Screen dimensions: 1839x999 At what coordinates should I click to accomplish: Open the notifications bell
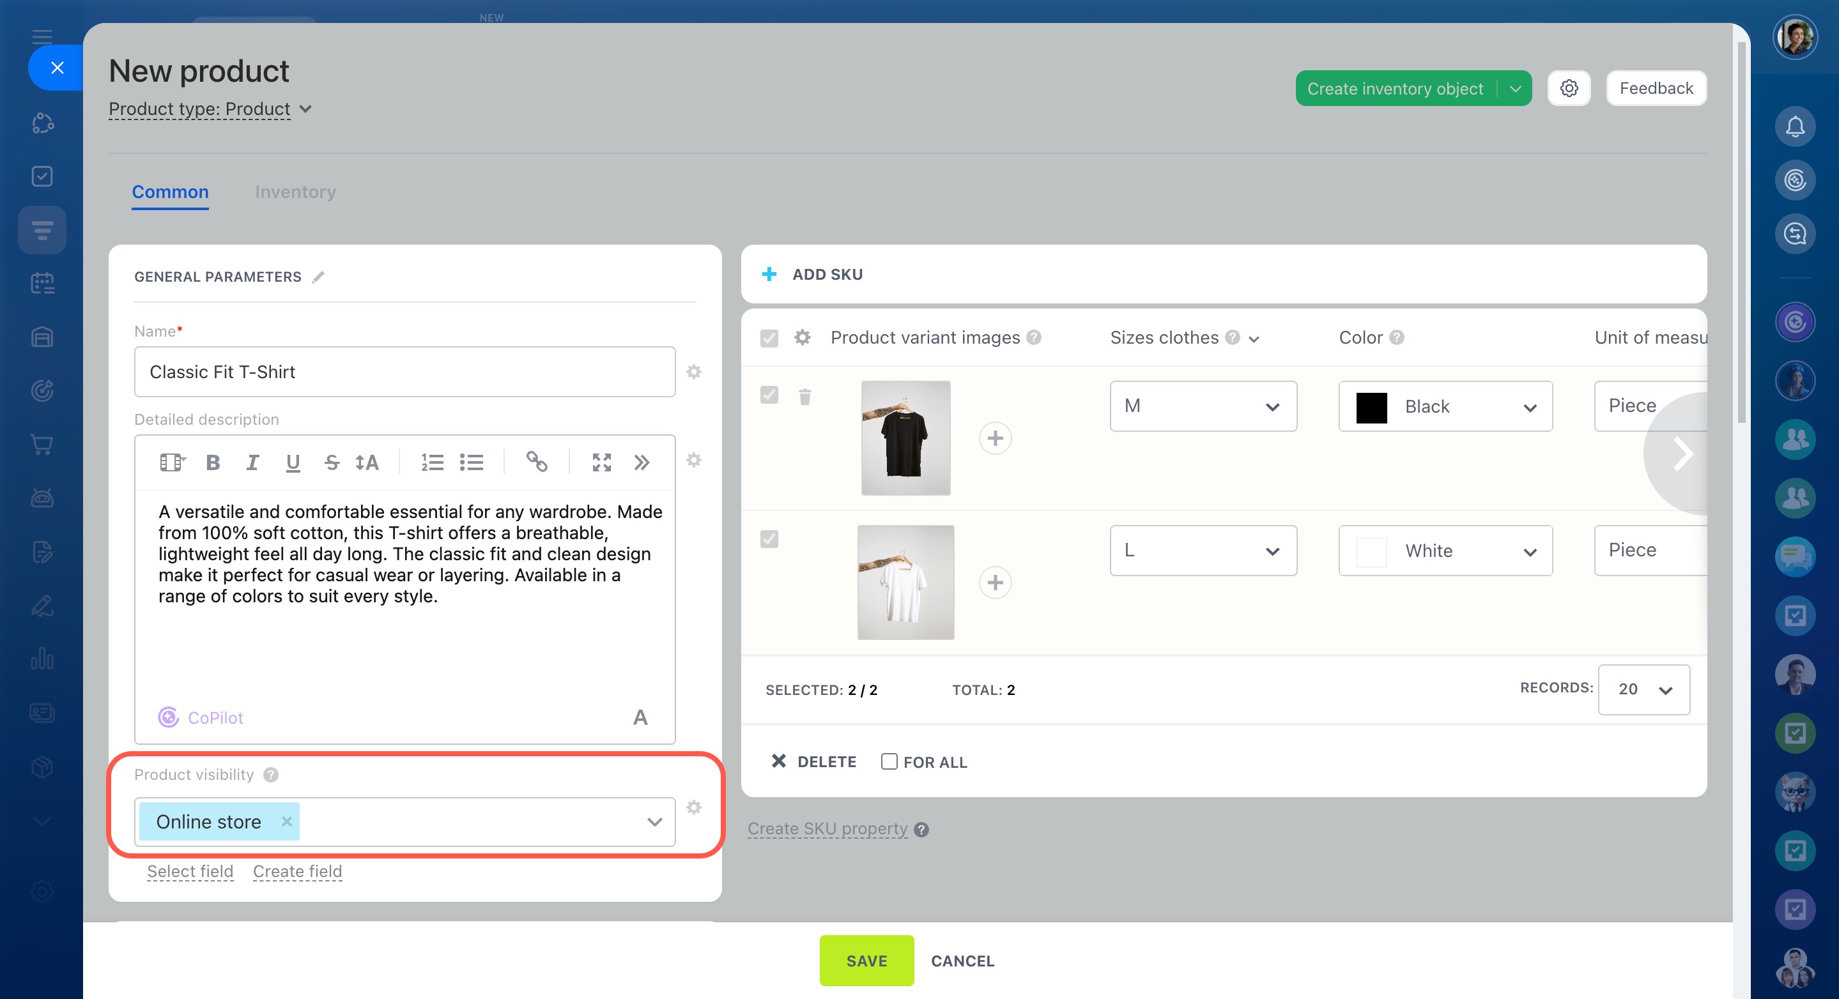click(1795, 127)
